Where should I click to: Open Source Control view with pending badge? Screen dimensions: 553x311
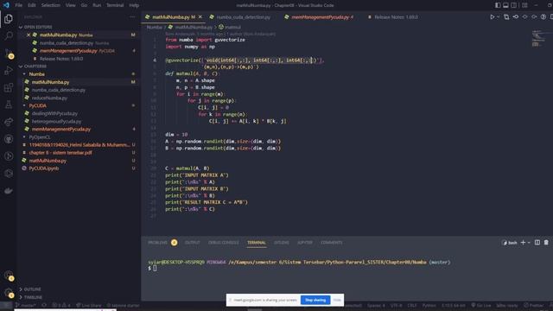(x=9, y=54)
